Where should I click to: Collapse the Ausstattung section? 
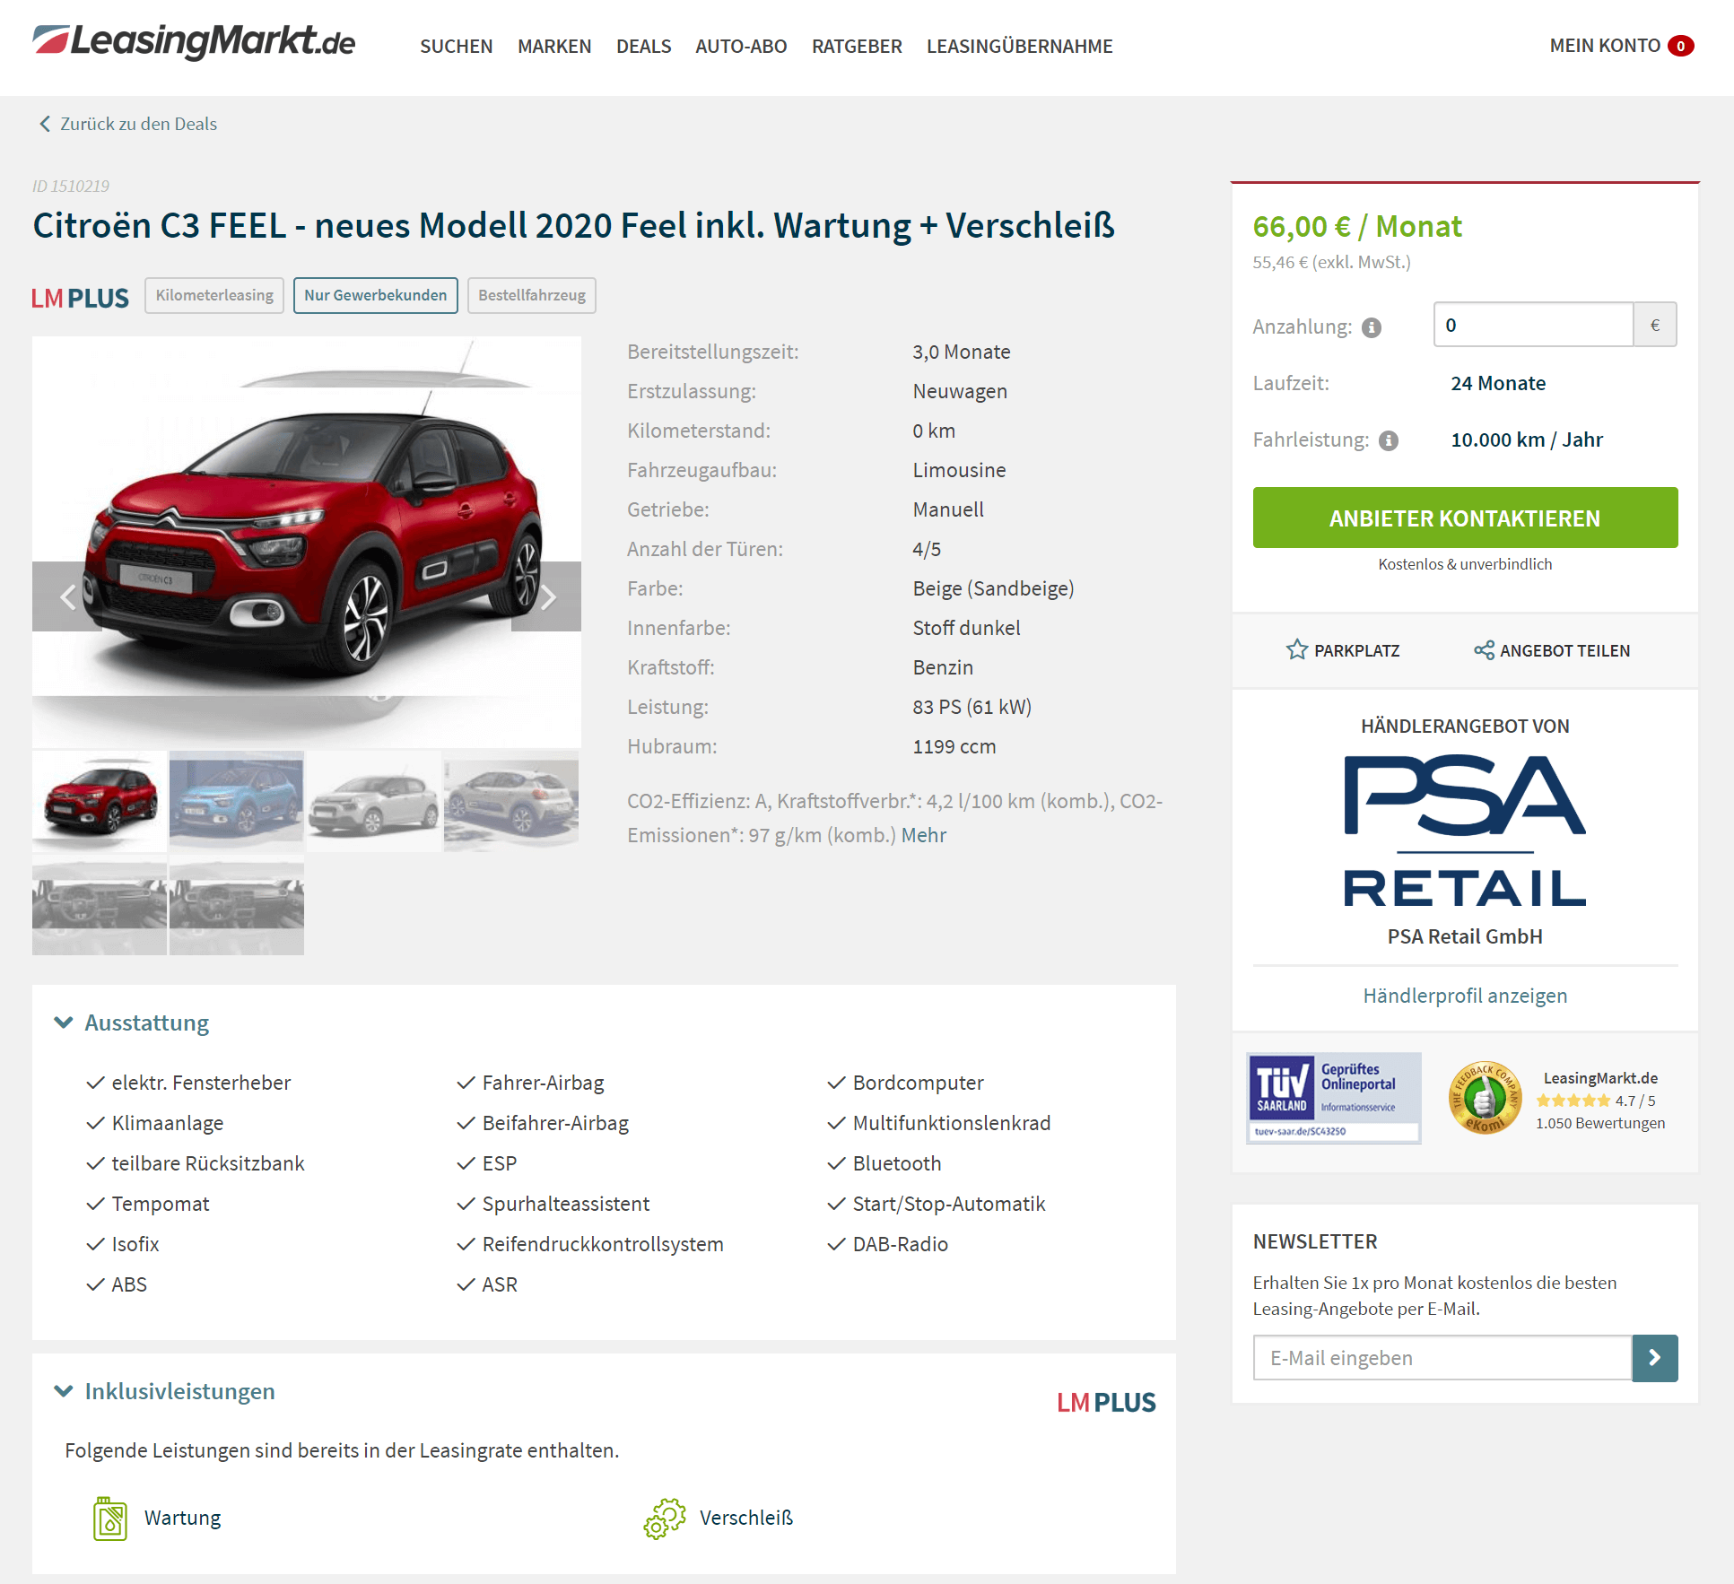click(64, 1023)
